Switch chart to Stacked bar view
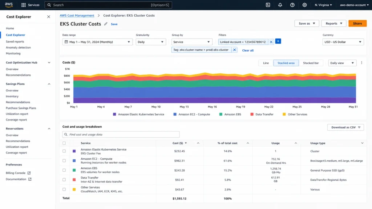Viewport: 372px width, 209px height. pyautogui.click(x=311, y=63)
